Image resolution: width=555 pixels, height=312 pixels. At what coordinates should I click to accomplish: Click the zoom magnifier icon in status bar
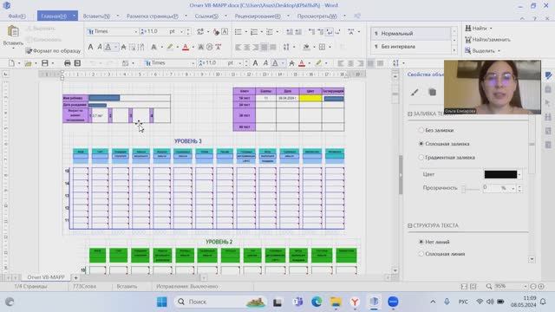pyautogui.click(x=489, y=286)
